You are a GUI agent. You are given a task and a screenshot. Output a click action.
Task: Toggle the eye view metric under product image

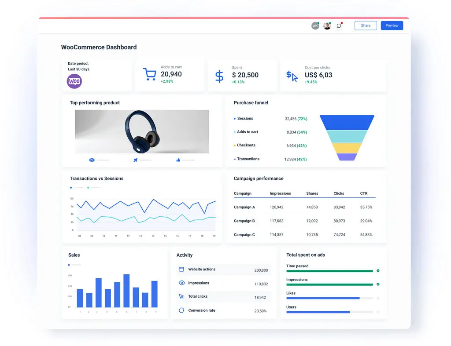92,160
